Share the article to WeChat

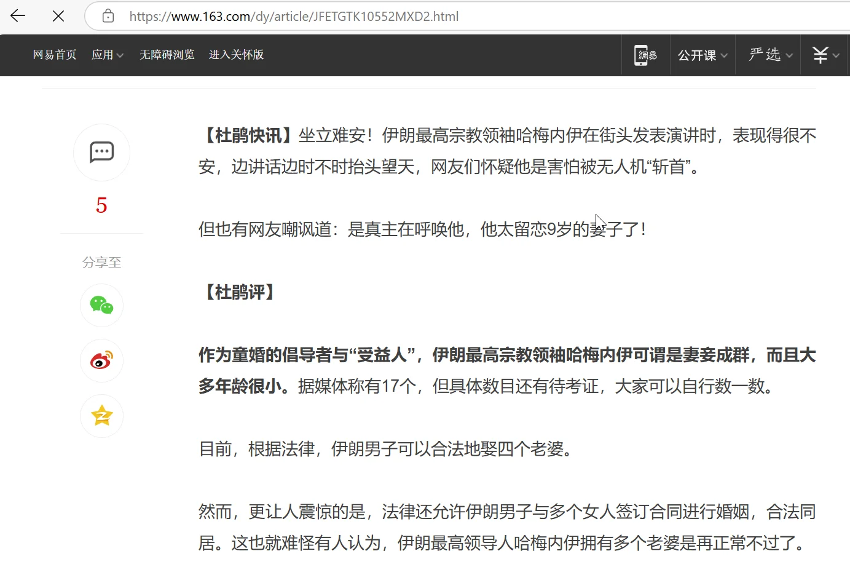(x=101, y=305)
